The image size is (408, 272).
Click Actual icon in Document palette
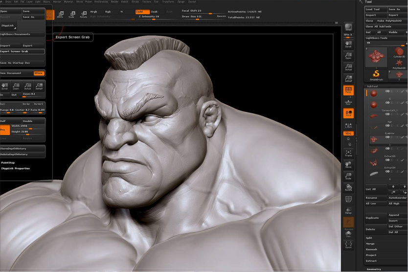click(27, 86)
